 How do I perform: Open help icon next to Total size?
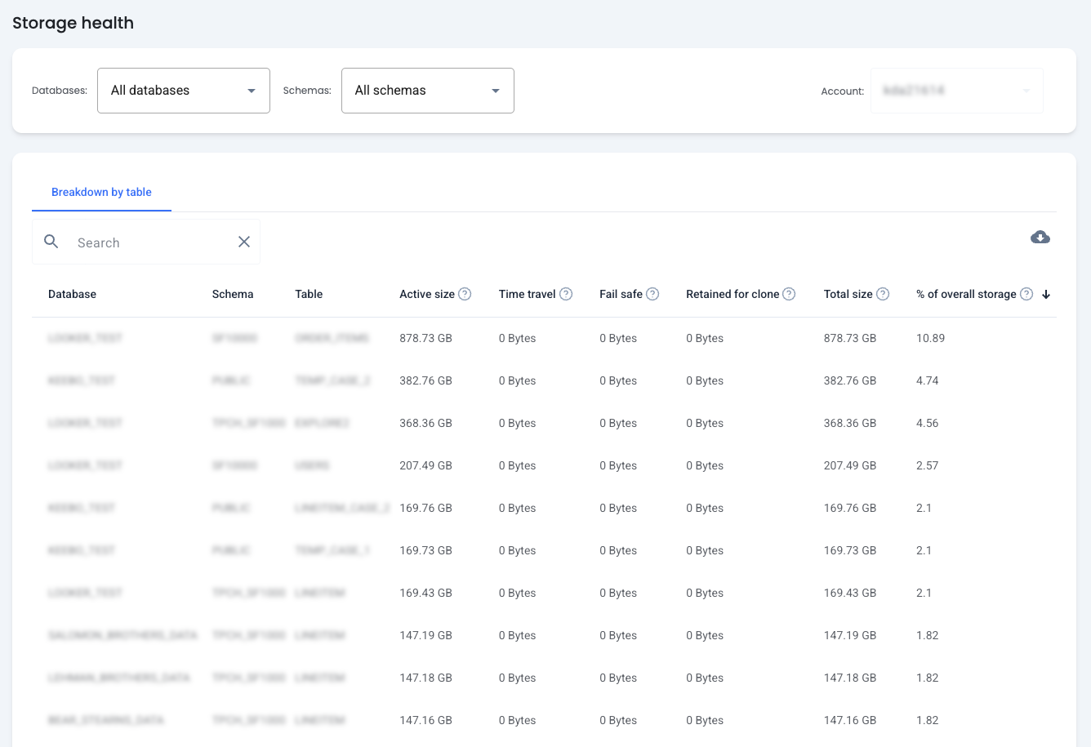pyautogui.click(x=883, y=294)
